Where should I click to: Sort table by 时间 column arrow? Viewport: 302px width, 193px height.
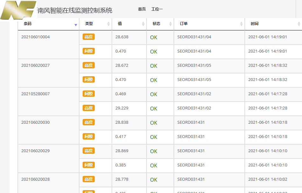pyautogui.click(x=299, y=24)
